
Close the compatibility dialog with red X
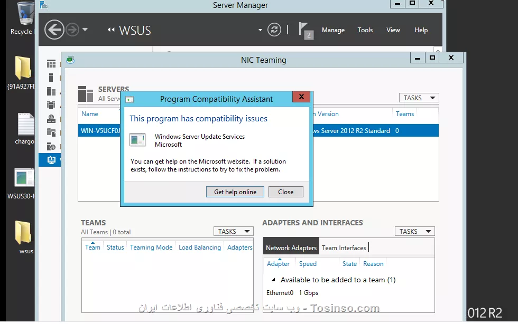(301, 97)
